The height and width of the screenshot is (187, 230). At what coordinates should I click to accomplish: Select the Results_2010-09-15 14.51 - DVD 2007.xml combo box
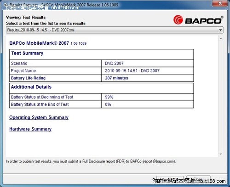pyautogui.click(x=115, y=30)
